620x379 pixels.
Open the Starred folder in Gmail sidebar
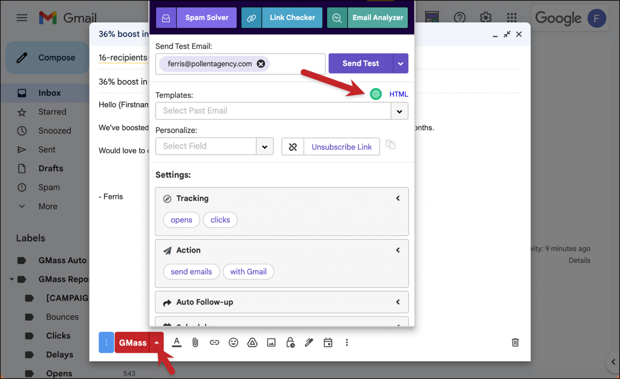coord(52,112)
